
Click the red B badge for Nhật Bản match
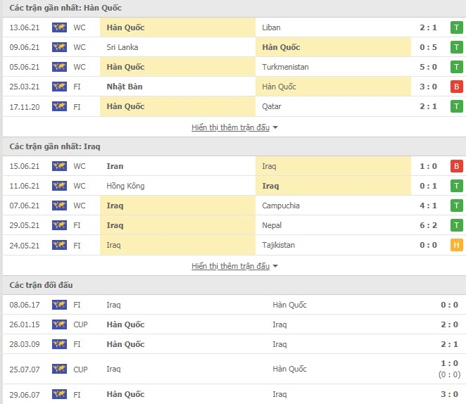[x=456, y=87]
